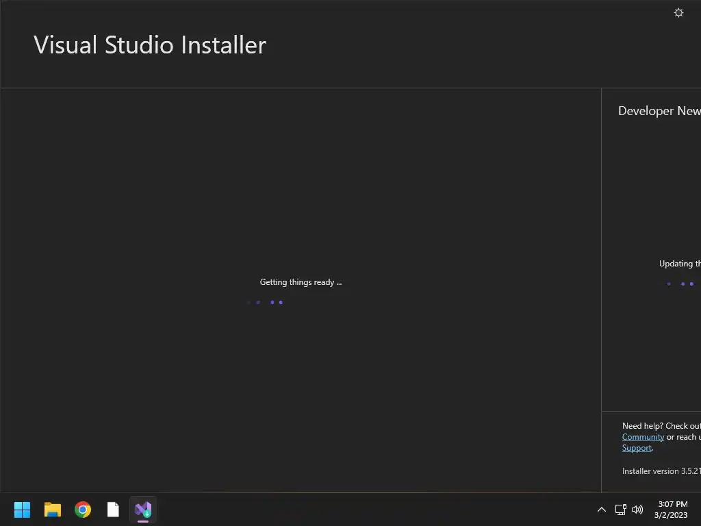Open Google Chrome from the taskbar
The image size is (701, 526).
tap(83, 510)
